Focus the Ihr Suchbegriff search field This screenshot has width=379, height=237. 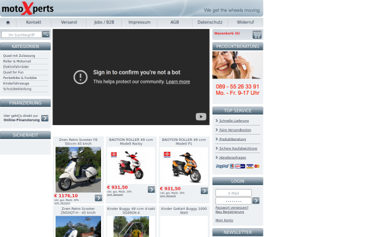coord(21,35)
